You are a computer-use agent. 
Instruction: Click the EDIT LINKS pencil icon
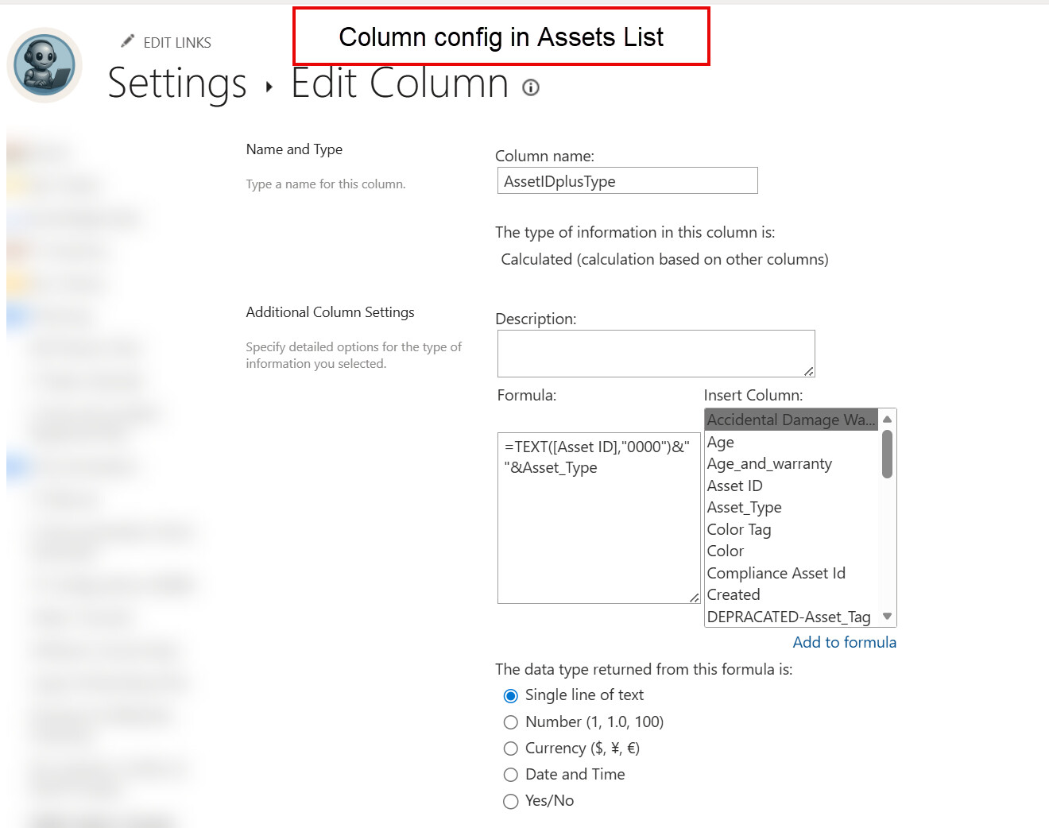[127, 41]
